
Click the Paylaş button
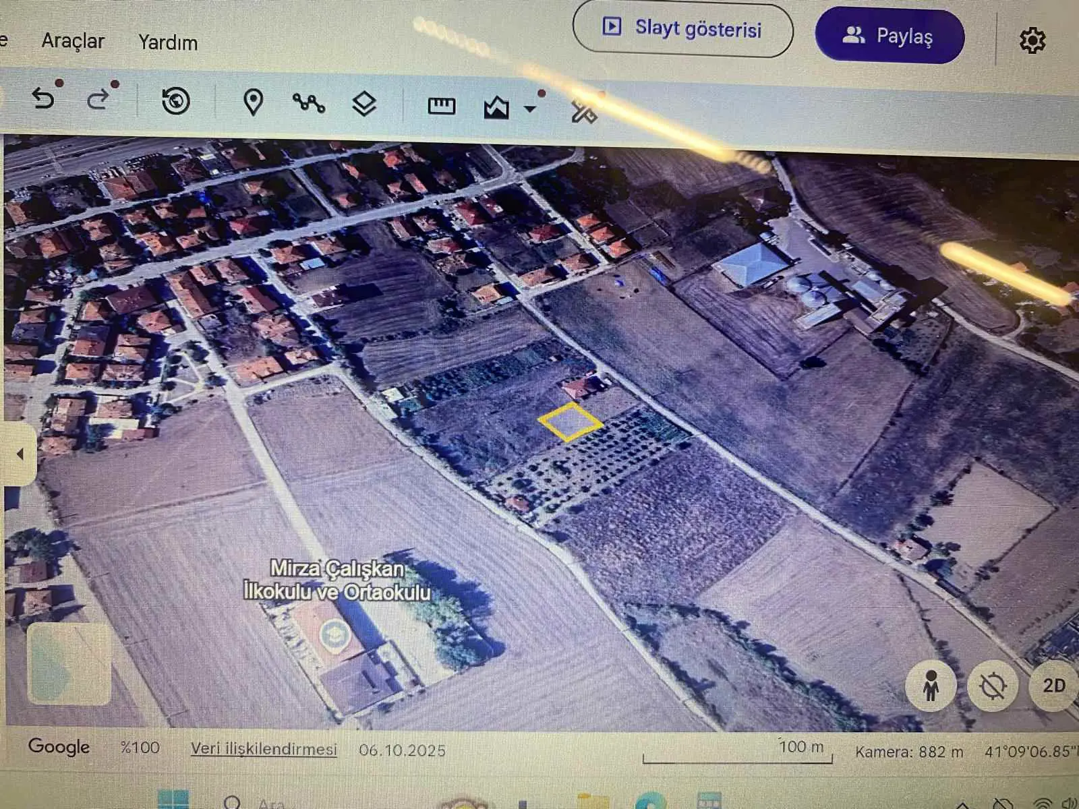click(890, 36)
